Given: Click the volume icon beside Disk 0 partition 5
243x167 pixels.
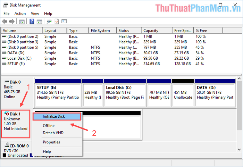Looking at the screenshot, I should (4, 47).
